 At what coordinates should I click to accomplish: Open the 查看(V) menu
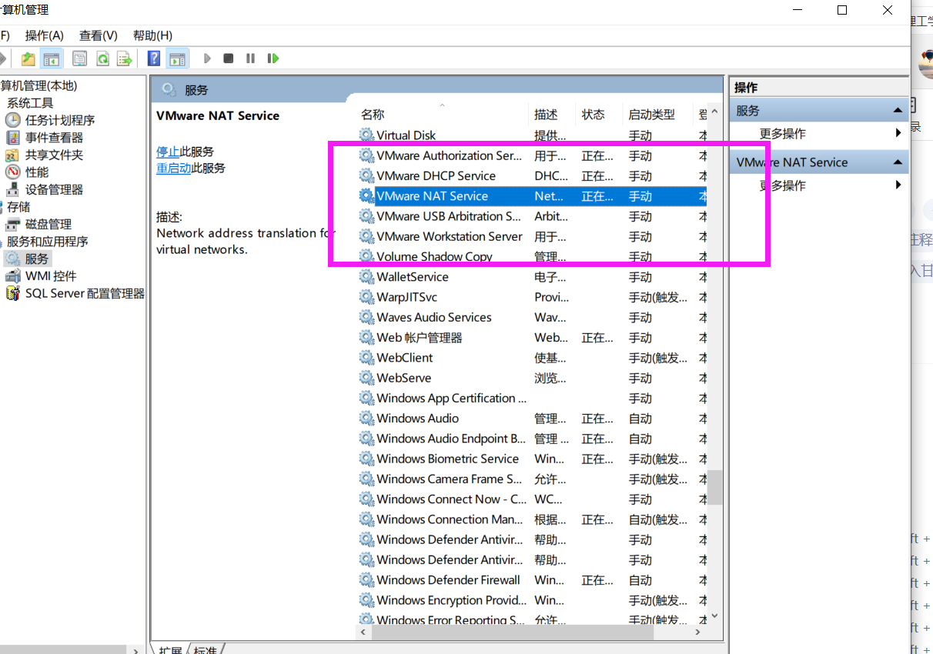click(x=98, y=35)
